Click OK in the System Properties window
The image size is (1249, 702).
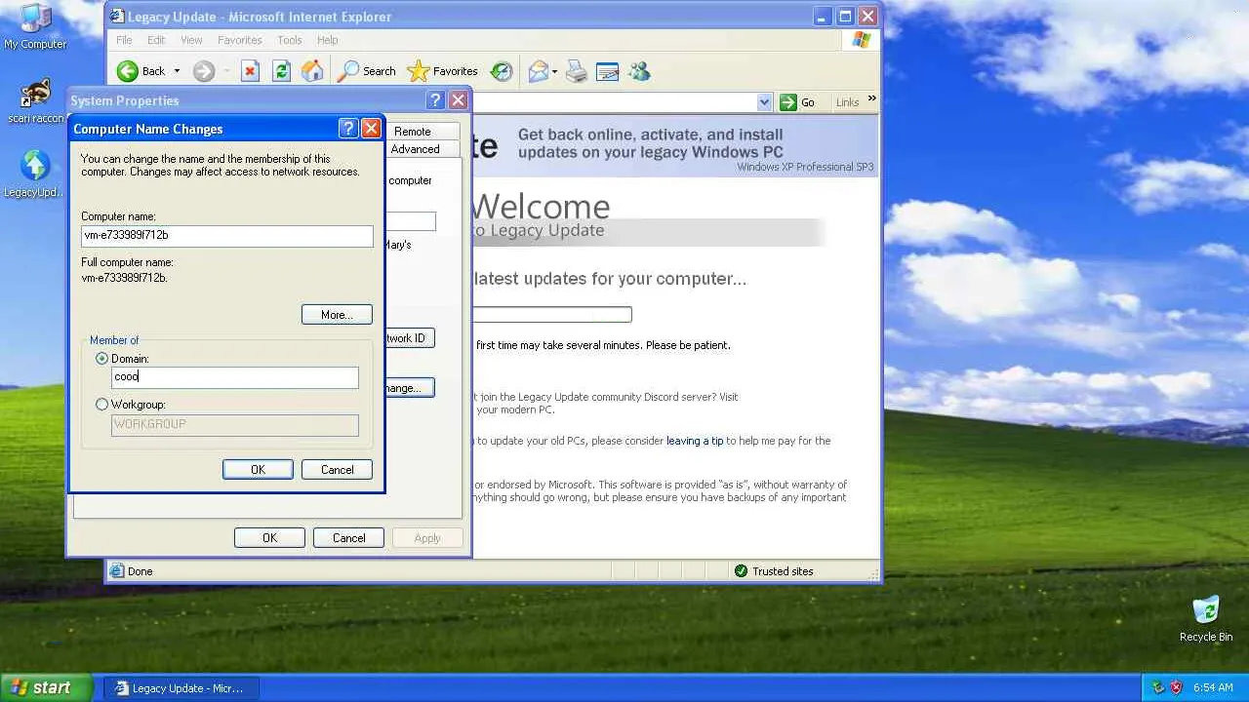pyautogui.click(x=269, y=538)
